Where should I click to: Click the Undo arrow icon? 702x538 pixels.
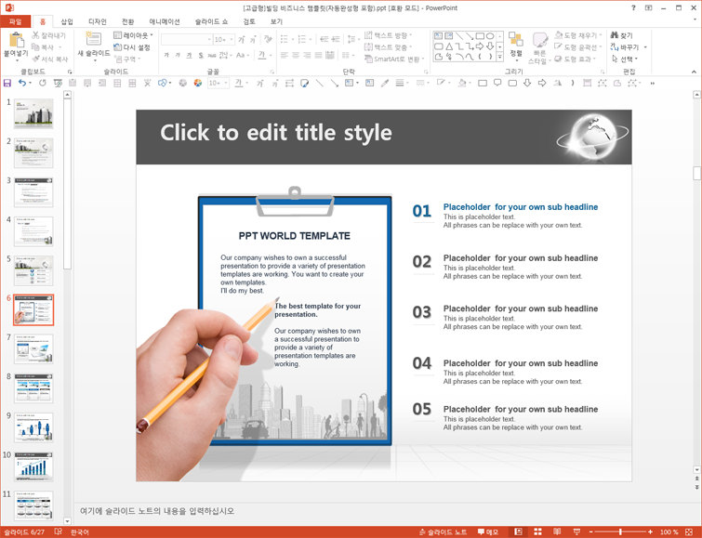[22, 83]
